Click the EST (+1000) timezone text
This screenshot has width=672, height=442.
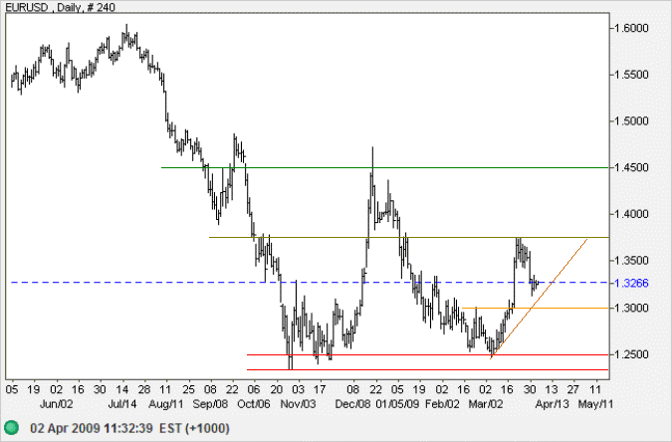(194, 428)
